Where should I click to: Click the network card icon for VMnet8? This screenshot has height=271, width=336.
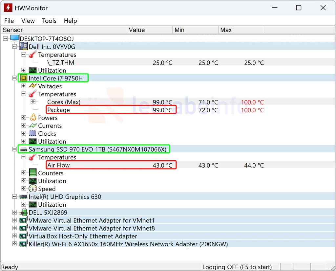[23, 228]
